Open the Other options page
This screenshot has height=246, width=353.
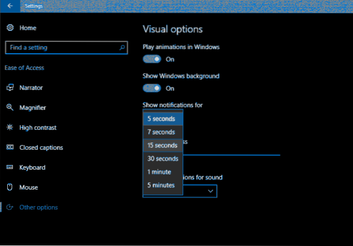(x=38, y=207)
